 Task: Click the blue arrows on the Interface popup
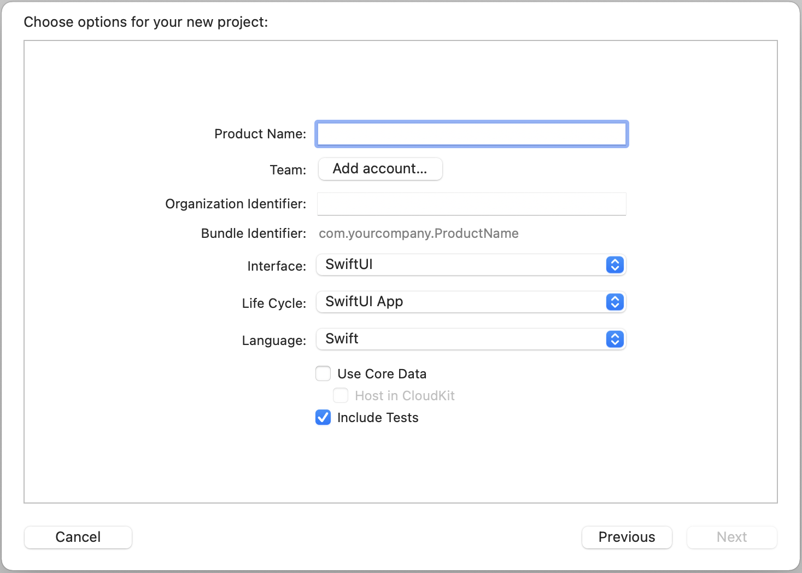tap(615, 265)
